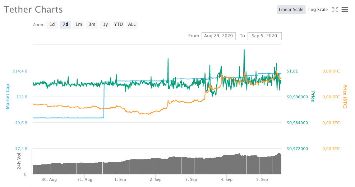
Task: Switch to Log Scale
Action: pyautogui.click(x=318, y=10)
